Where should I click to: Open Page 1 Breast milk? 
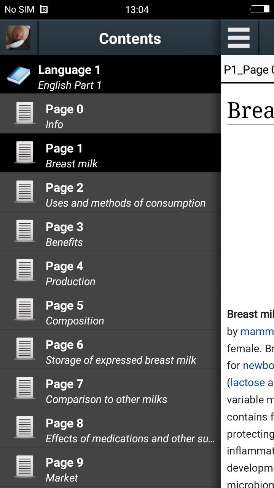(110, 152)
